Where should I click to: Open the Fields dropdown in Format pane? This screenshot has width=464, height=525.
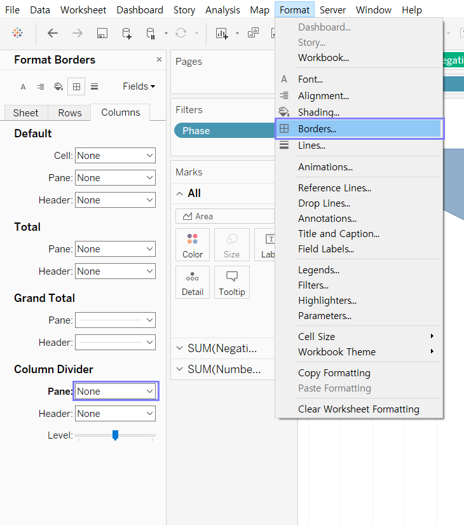[x=139, y=86]
